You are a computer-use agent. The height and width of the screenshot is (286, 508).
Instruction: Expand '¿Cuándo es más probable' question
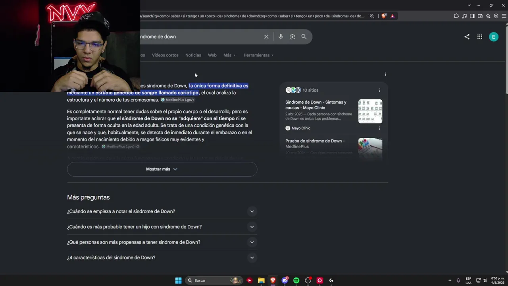click(162, 227)
